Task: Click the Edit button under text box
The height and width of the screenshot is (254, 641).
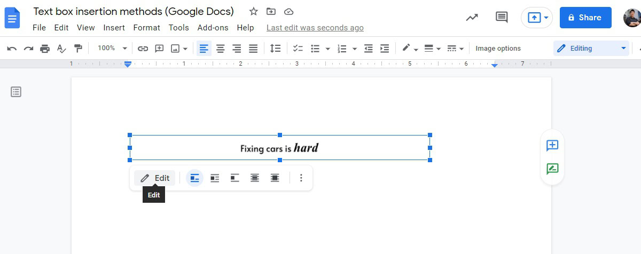Action: point(155,178)
